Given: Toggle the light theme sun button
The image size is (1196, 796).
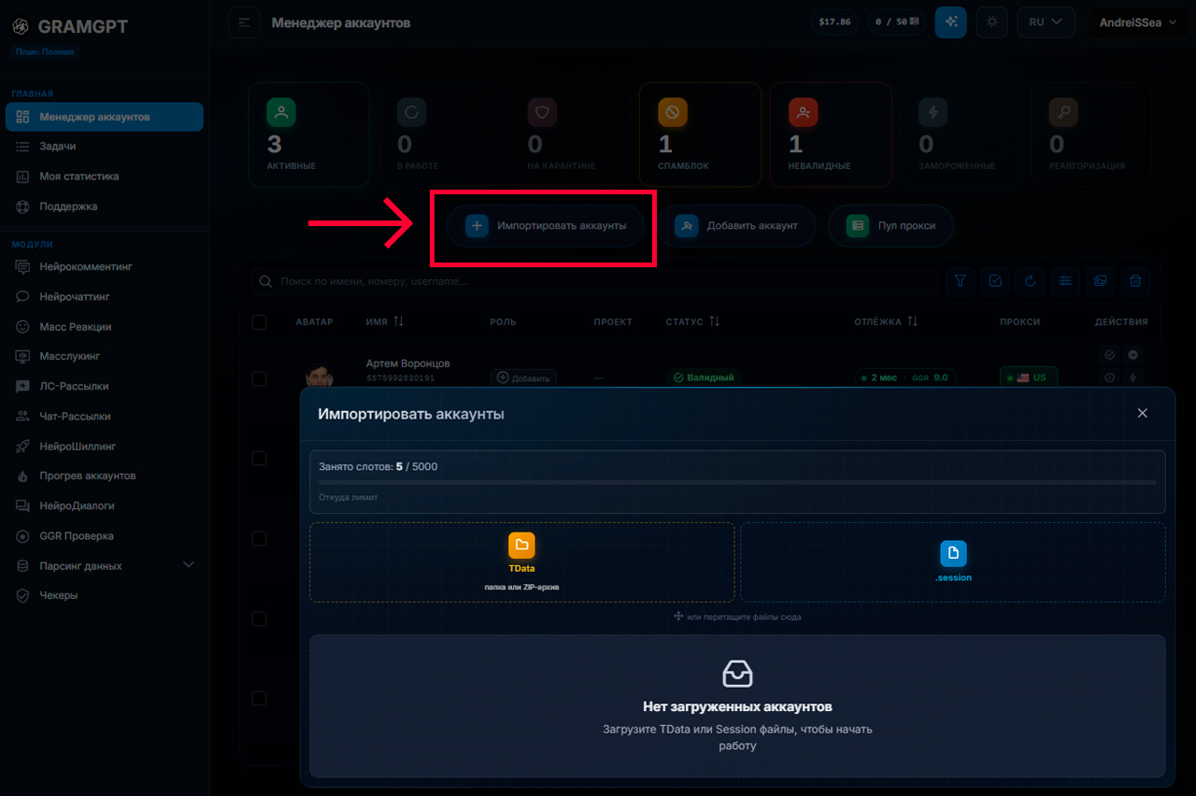Looking at the screenshot, I should coord(991,22).
